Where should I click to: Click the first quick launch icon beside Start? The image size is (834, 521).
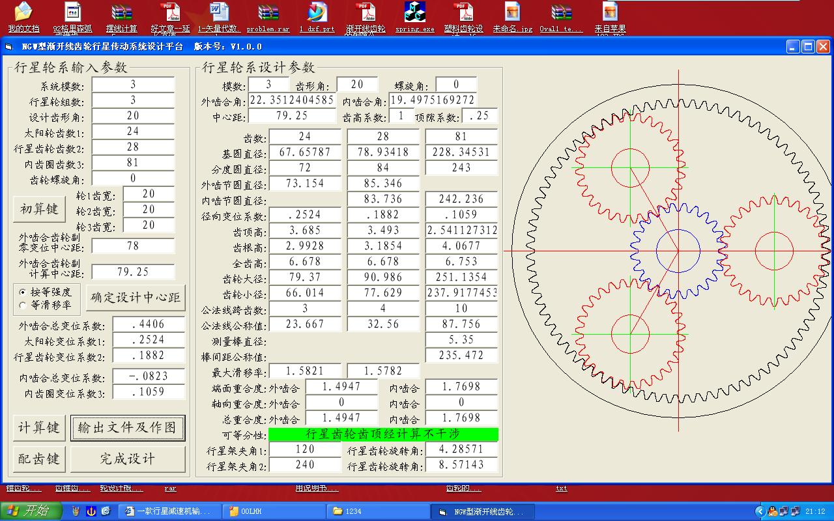pos(76,511)
